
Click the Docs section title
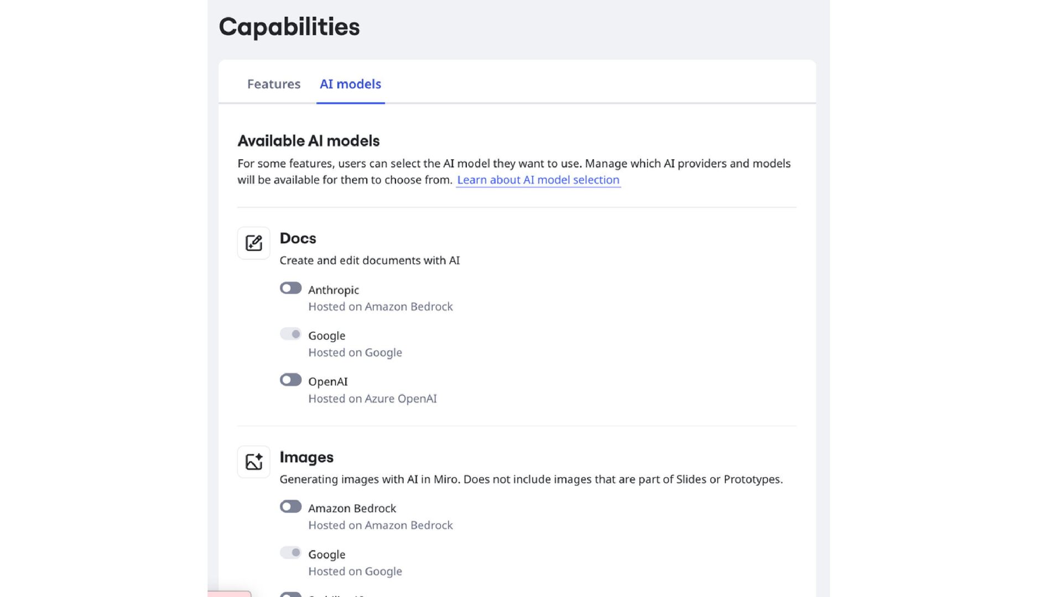point(298,238)
